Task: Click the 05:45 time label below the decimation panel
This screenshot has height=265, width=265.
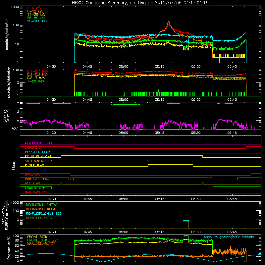Action: 232,232
